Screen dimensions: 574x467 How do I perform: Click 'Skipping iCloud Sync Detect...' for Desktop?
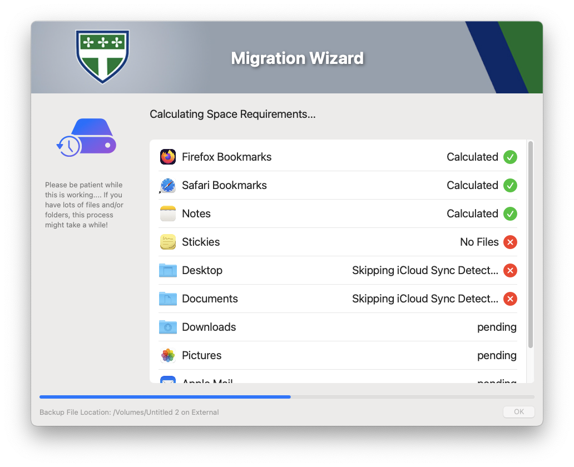coord(425,270)
